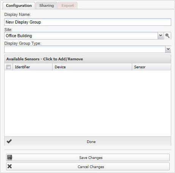
Task: Click the Office Building site field
Action: 81,36
